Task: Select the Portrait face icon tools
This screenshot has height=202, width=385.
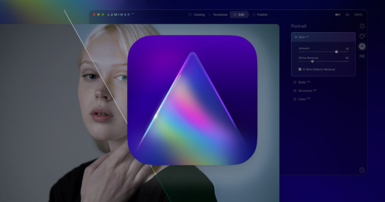Action: click(x=362, y=46)
